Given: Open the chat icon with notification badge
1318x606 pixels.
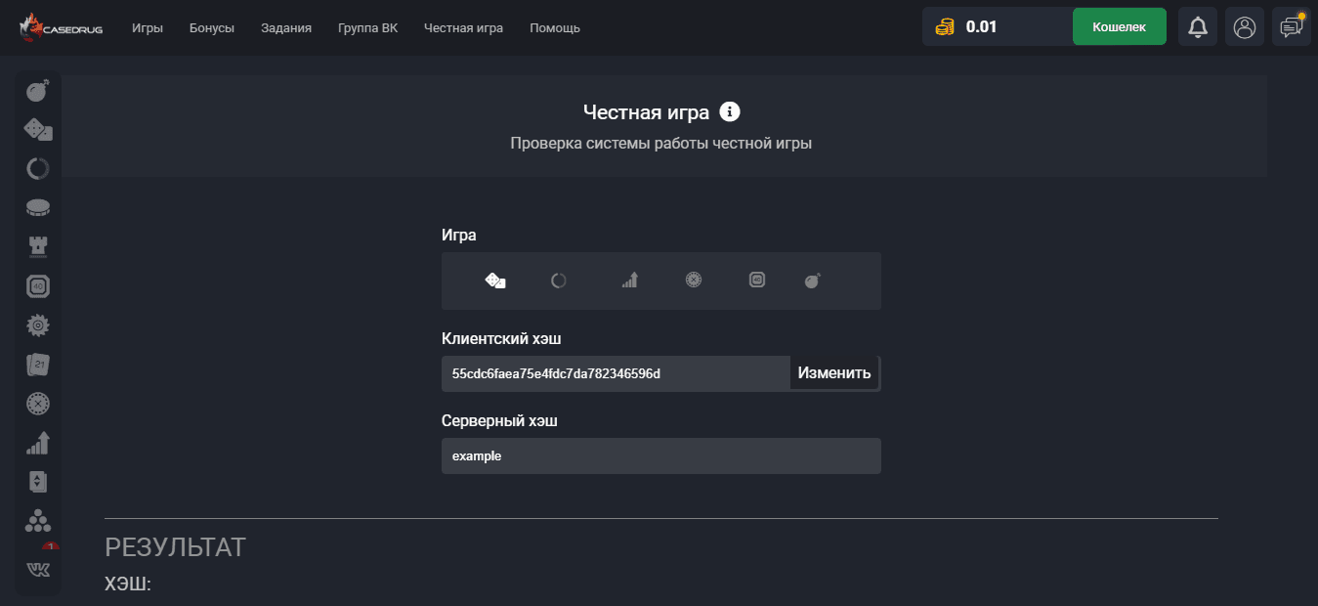Looking at the screenshot, I should [x=1291, y=26].
